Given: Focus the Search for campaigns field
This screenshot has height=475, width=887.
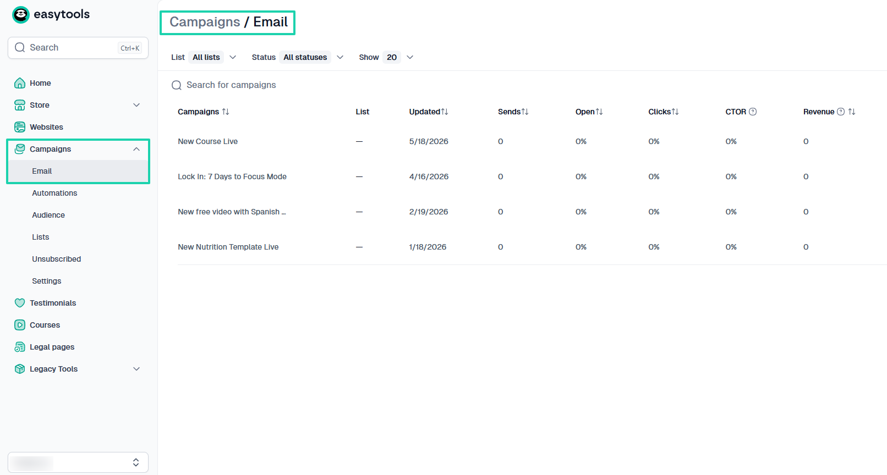Looking at the screenshot, I should [x=231, y=85].
